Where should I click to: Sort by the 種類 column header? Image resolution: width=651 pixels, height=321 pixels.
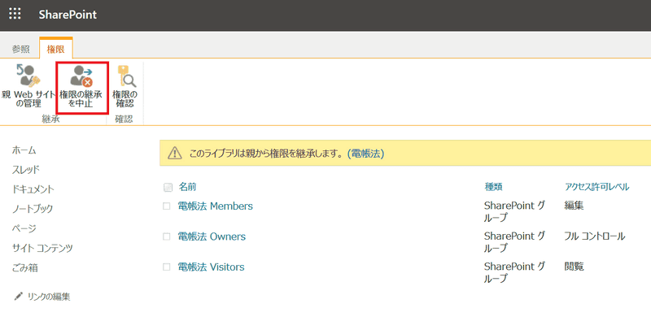(x=493, y=187)
